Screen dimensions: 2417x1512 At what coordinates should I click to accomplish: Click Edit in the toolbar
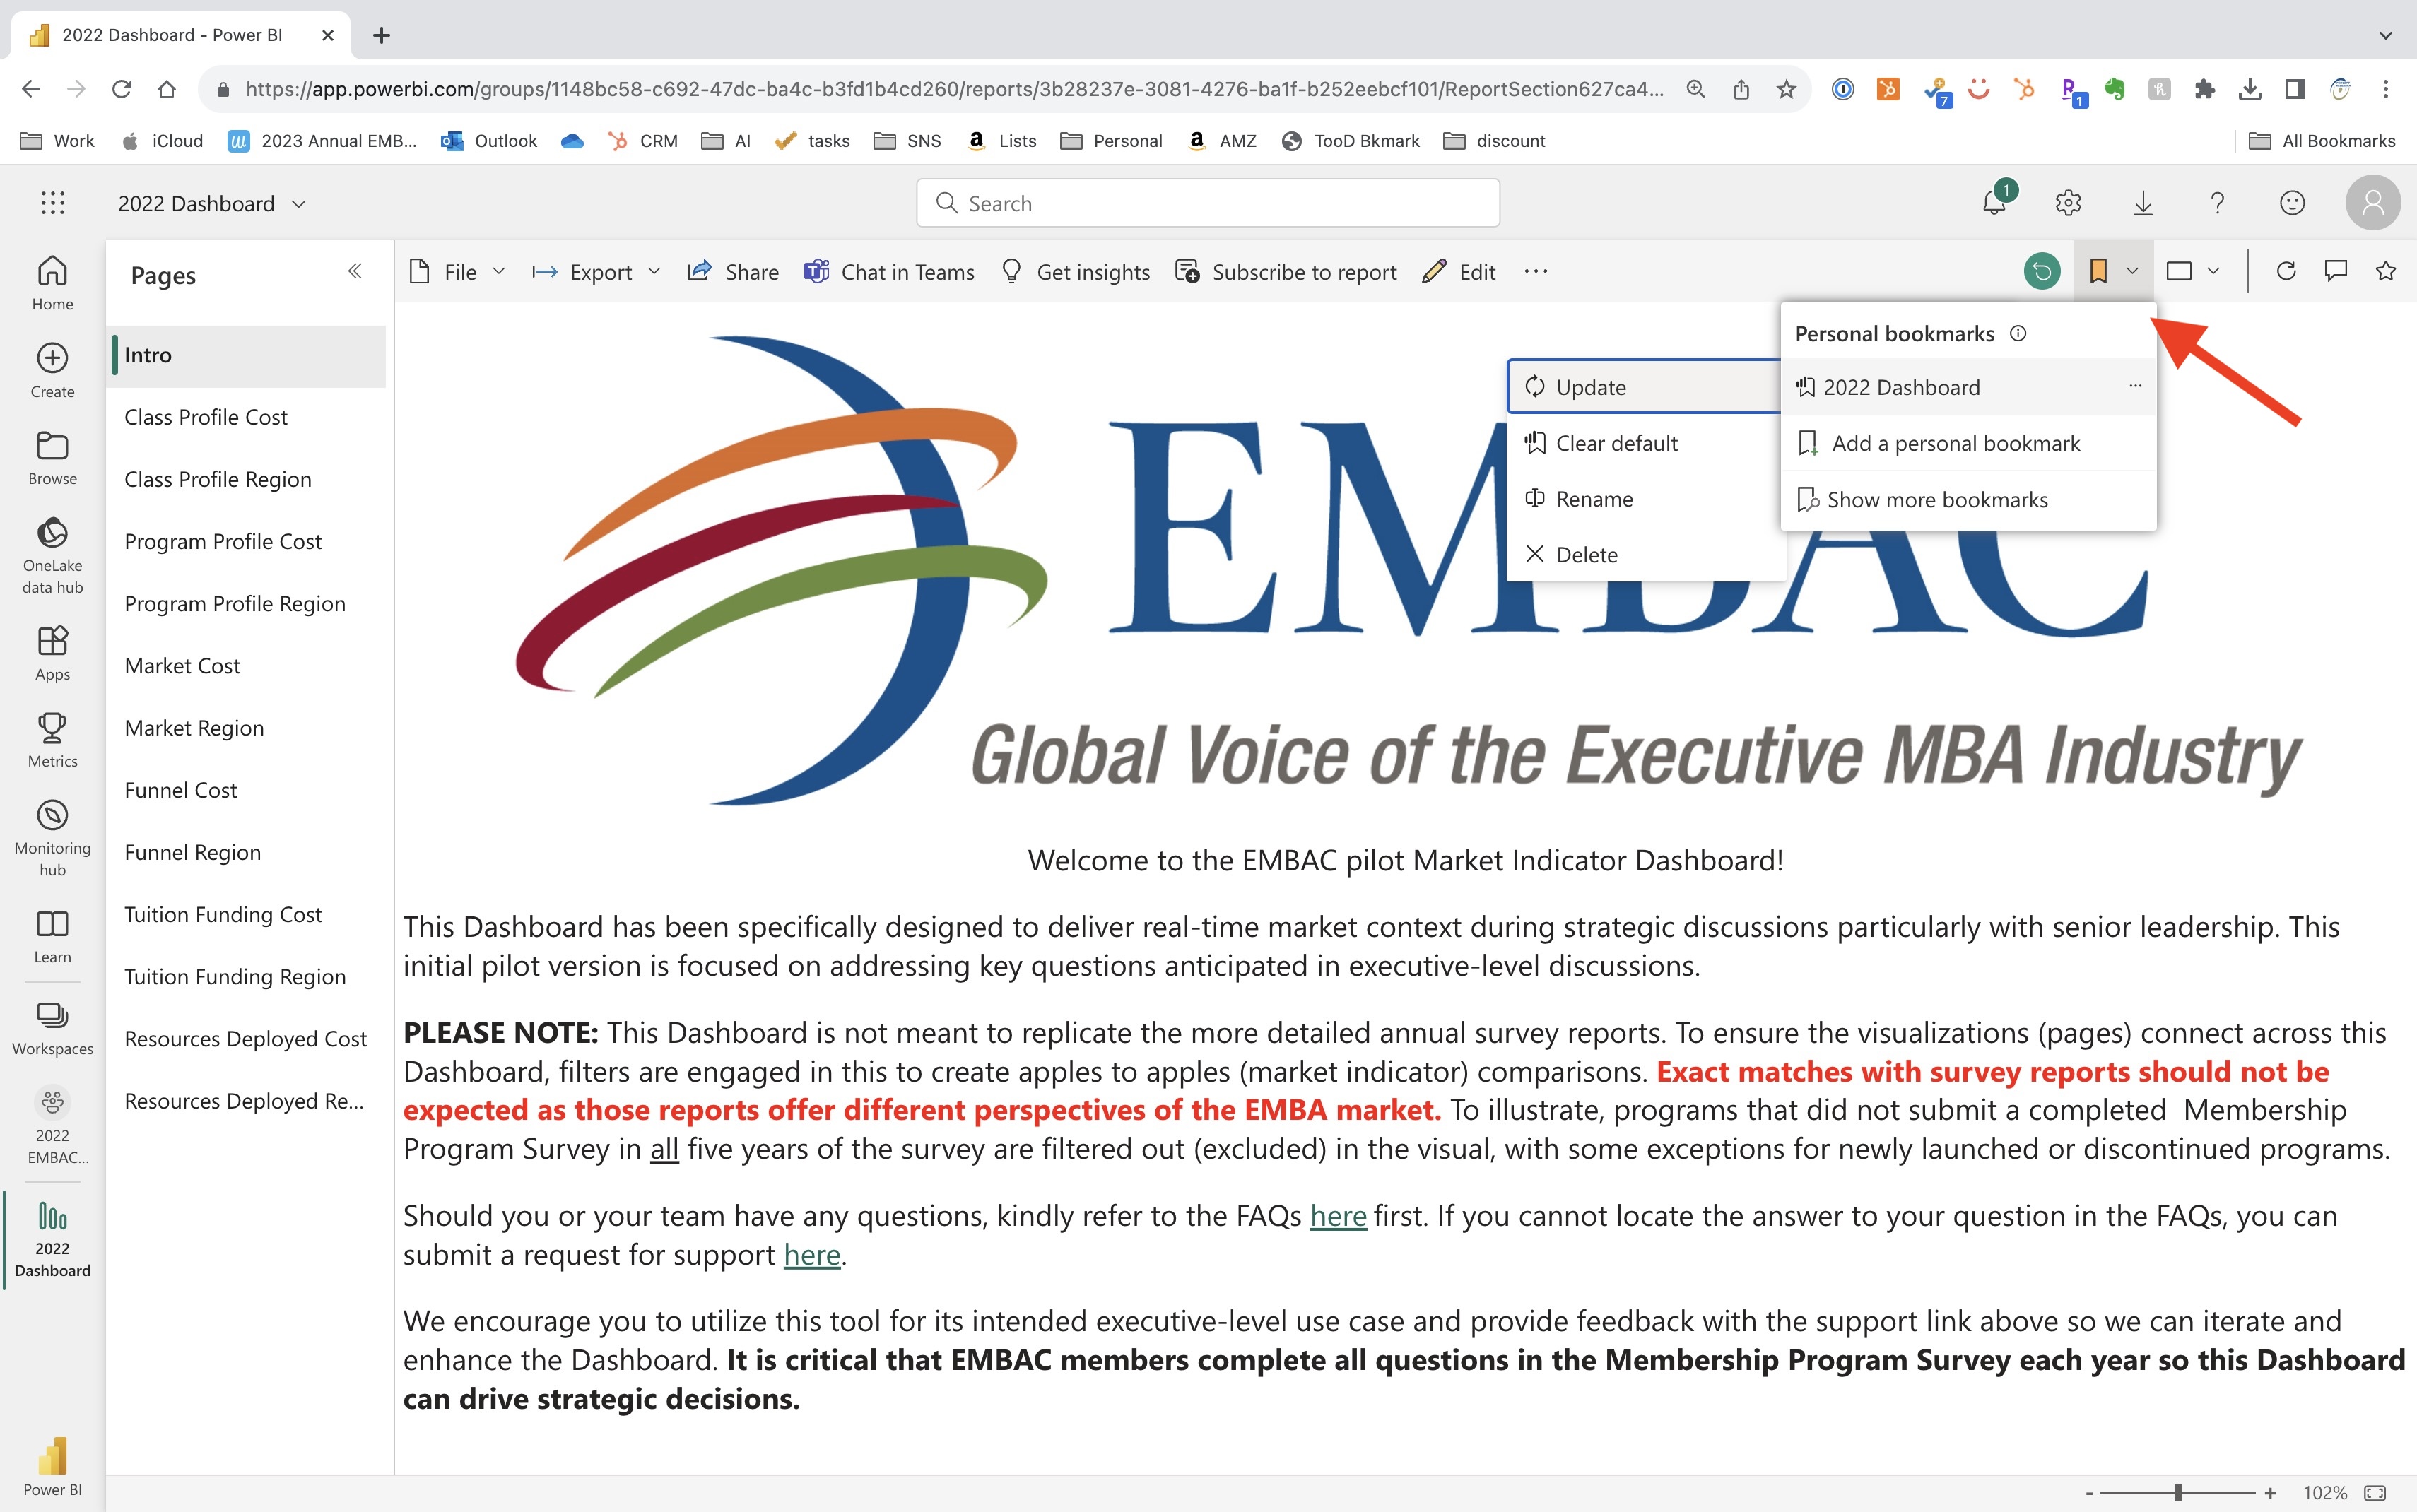click(1459, 272)
